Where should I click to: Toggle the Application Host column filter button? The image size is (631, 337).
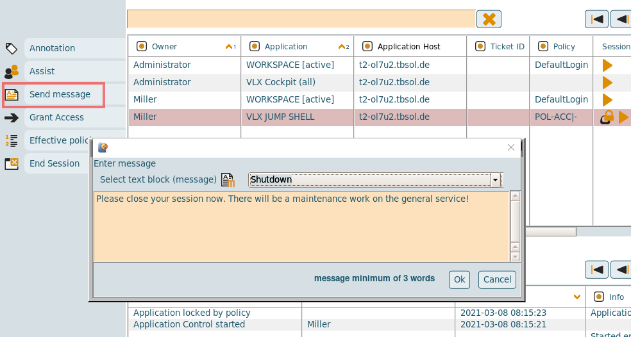pos(367,46)
